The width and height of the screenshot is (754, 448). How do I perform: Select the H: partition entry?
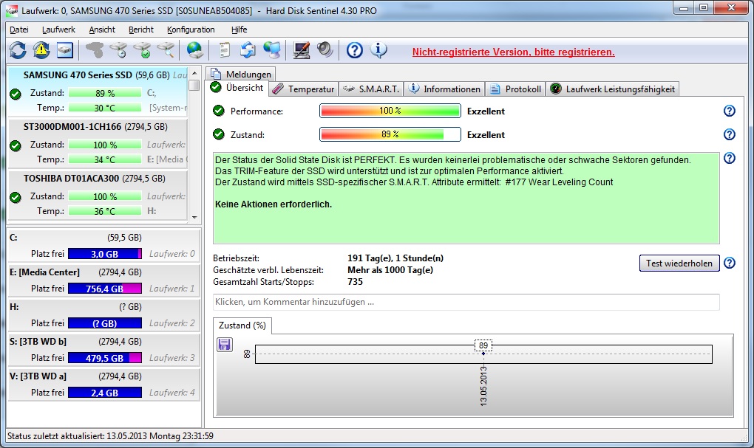(x=103, y=315)
